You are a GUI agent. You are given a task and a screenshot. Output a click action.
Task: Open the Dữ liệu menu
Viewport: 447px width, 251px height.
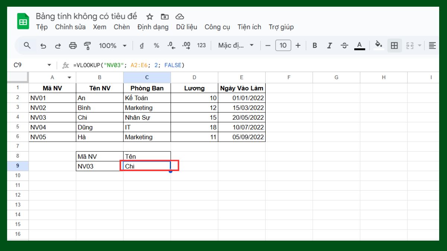pyautogui.click(x=187, y=27)
